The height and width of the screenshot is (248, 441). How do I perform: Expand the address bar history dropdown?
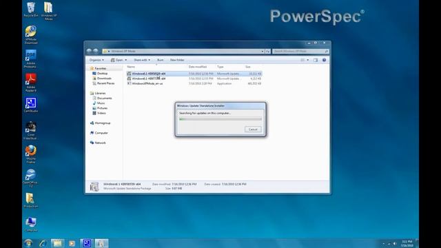(x=263, y=52)
